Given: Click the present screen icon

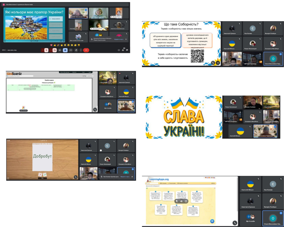Looking at the screenshot, I should pyautogui.click(x=71, y=50).
